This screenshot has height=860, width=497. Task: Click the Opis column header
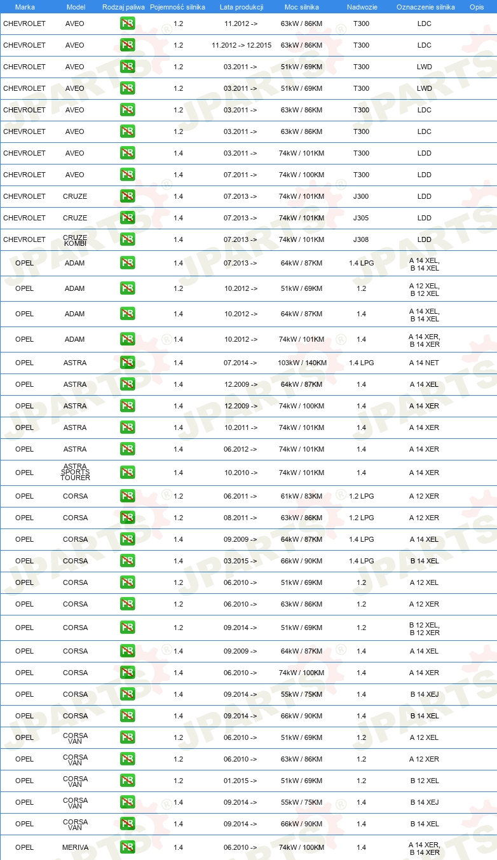pyautogui.click(x=477, y=6)
